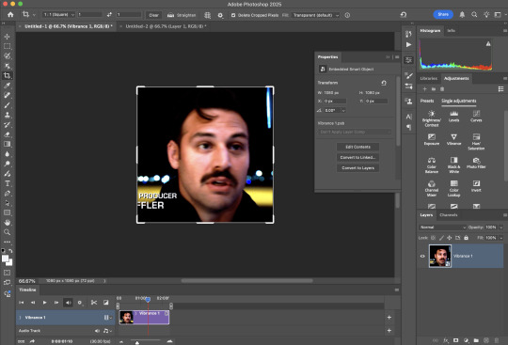This screenshot has width=508, height=345.
Task: Click Edit Contents in Properties
Action: 357,147
